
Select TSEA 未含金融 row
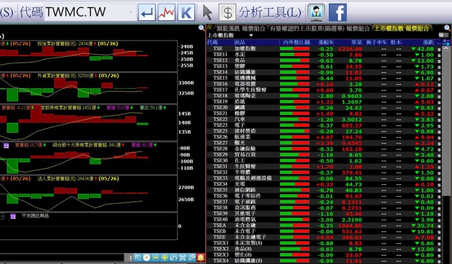tap(324, 225)
